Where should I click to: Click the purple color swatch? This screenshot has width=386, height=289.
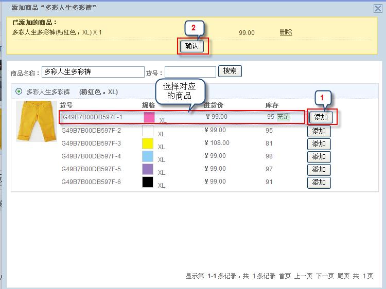click(148, 169)
